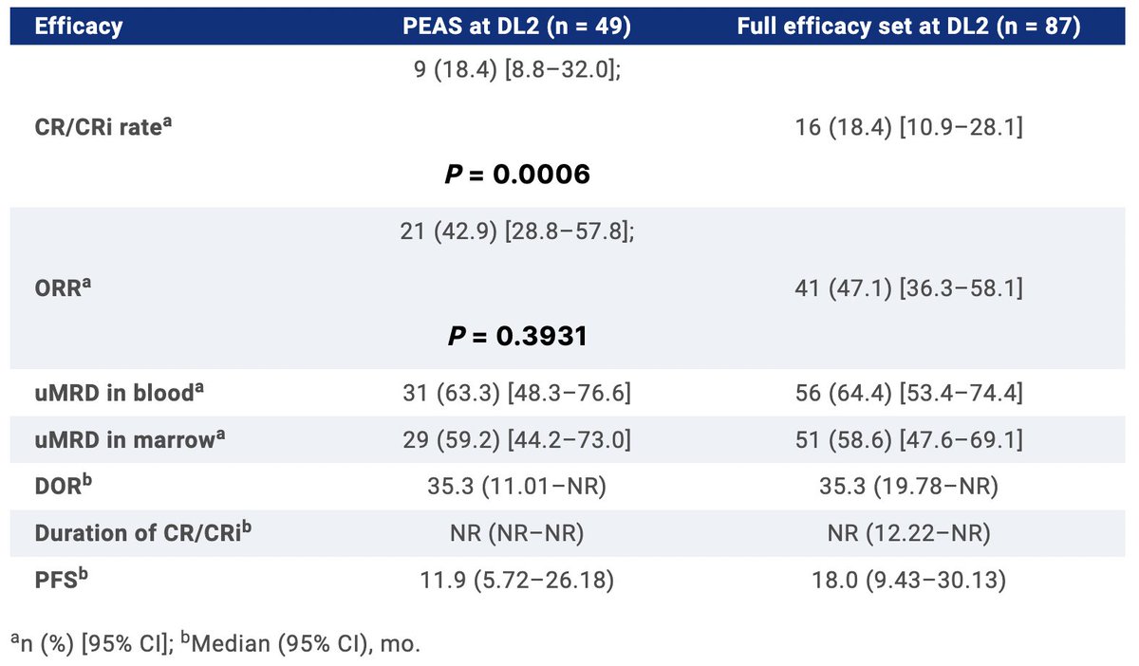
Task: Click the footnote about 95% CI
Action: [214, 644]
